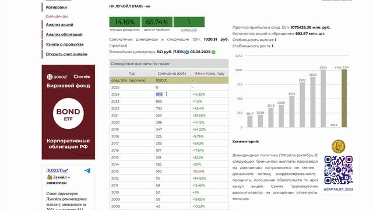Click the Telegram paper-plane icon

click(x=87, y=170)
